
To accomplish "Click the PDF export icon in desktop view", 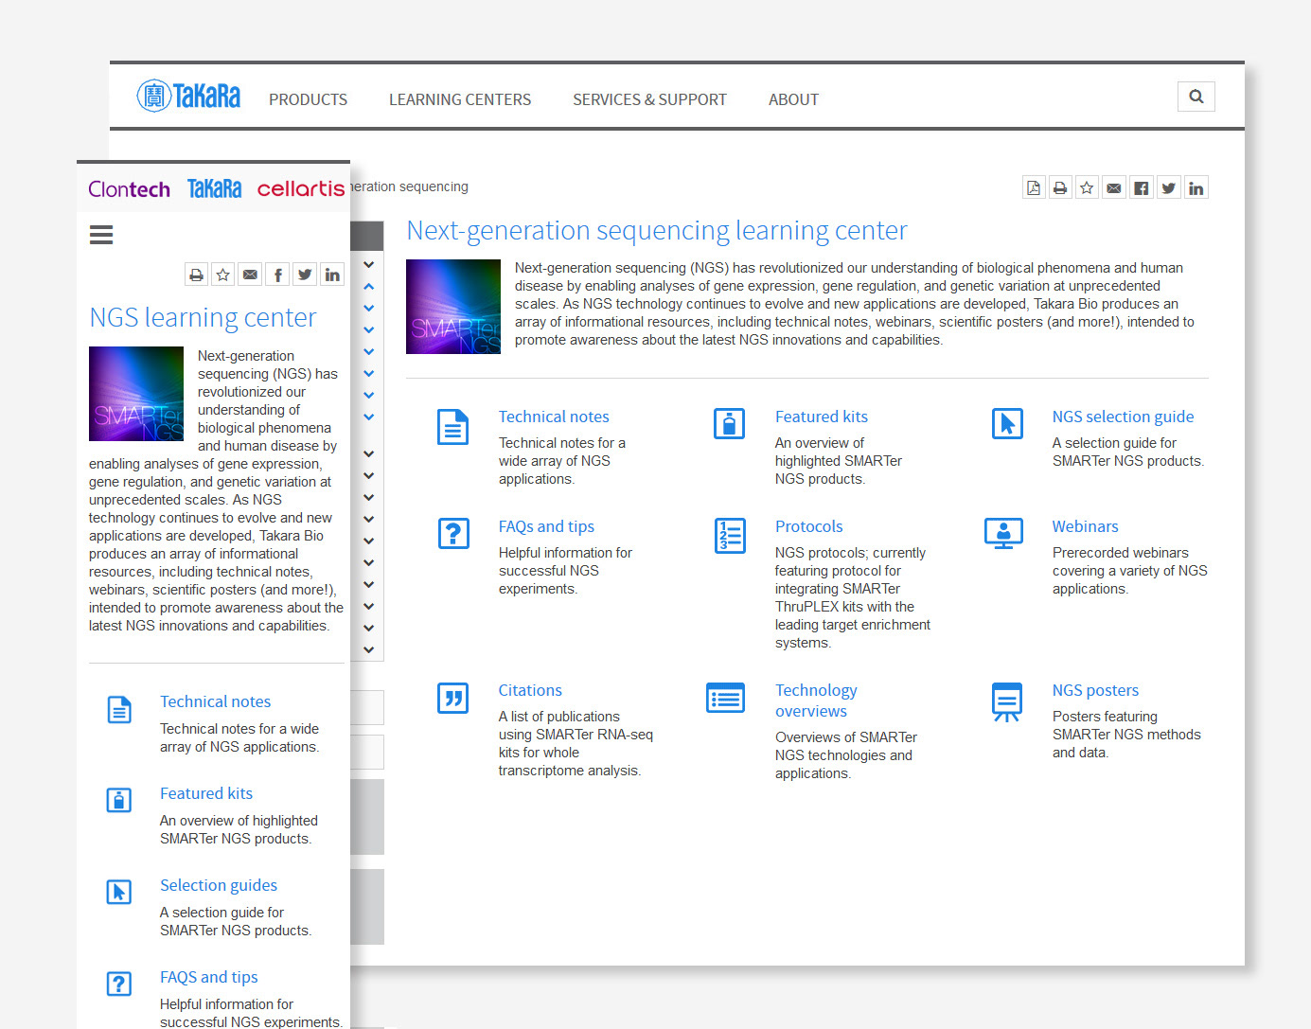I will pyautogui.click(x=1034, y=188).
